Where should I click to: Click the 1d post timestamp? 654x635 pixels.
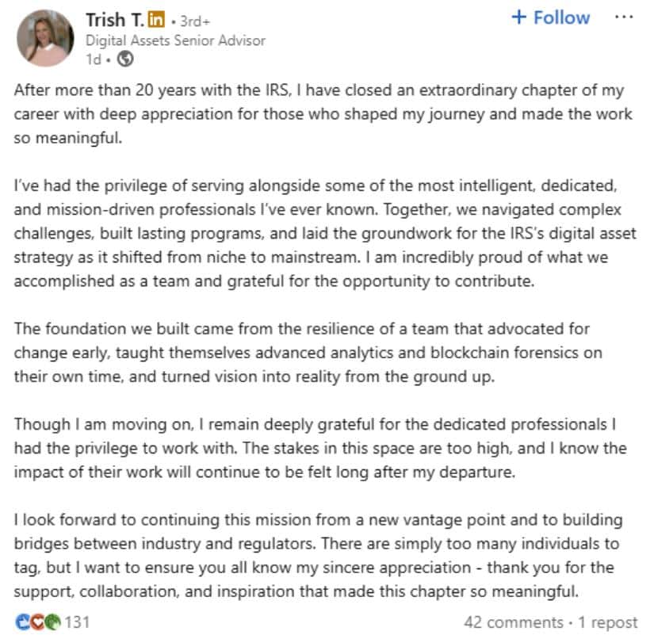94,59
